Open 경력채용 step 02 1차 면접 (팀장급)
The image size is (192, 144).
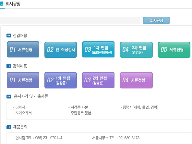61,80
